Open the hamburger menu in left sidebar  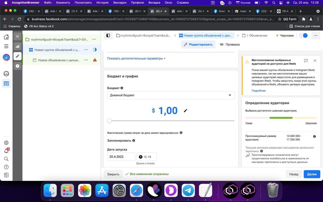[6, 46]
